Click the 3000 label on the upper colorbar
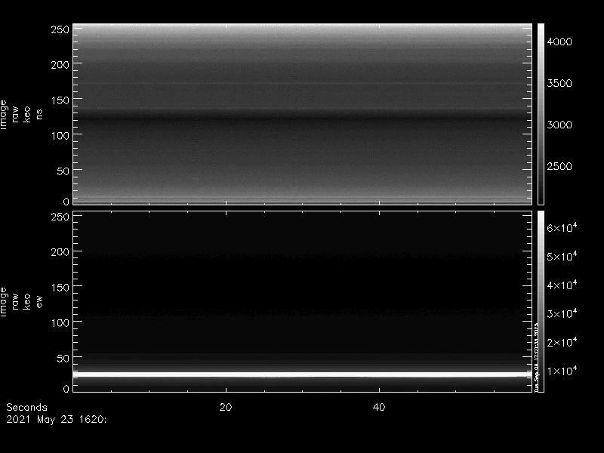This screenshot has width=604, height=453. click(559, 125)
